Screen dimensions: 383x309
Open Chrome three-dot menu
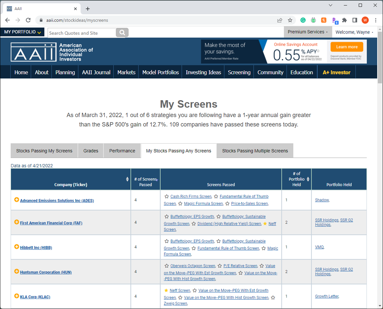point(376,20)
